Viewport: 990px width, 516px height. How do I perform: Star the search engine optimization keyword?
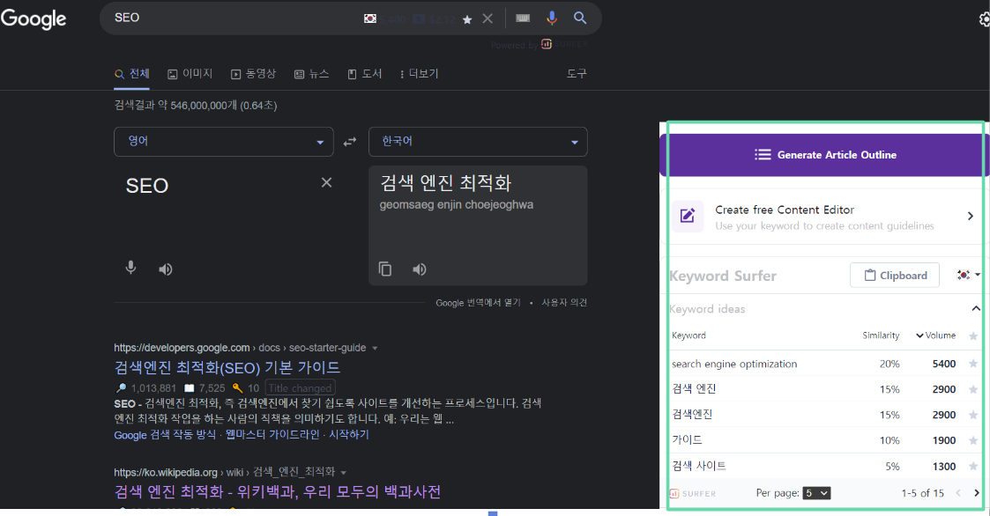point(973,364)
